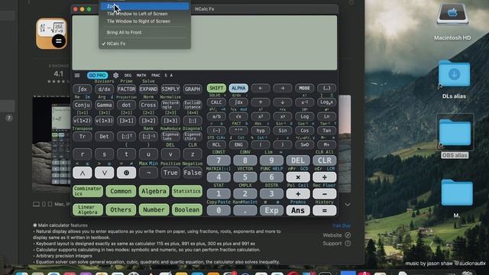Click the RCL recall key
This screenshot has height=275, width=489.
pos(216,144)
